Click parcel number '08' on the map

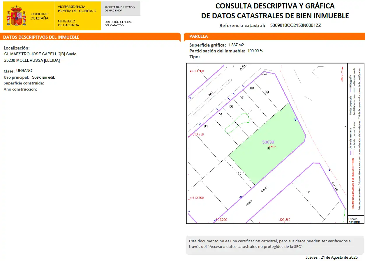point(252,88)
